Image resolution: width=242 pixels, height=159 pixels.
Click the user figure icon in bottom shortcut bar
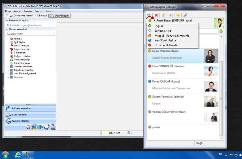(x=53, y=127)
